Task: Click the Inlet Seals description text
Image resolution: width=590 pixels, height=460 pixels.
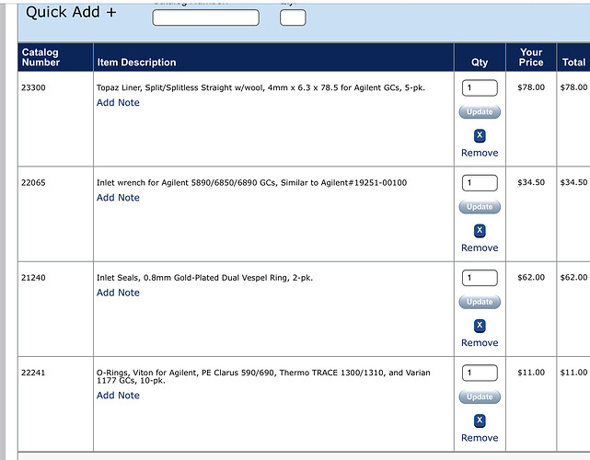Action: (204, 278)
